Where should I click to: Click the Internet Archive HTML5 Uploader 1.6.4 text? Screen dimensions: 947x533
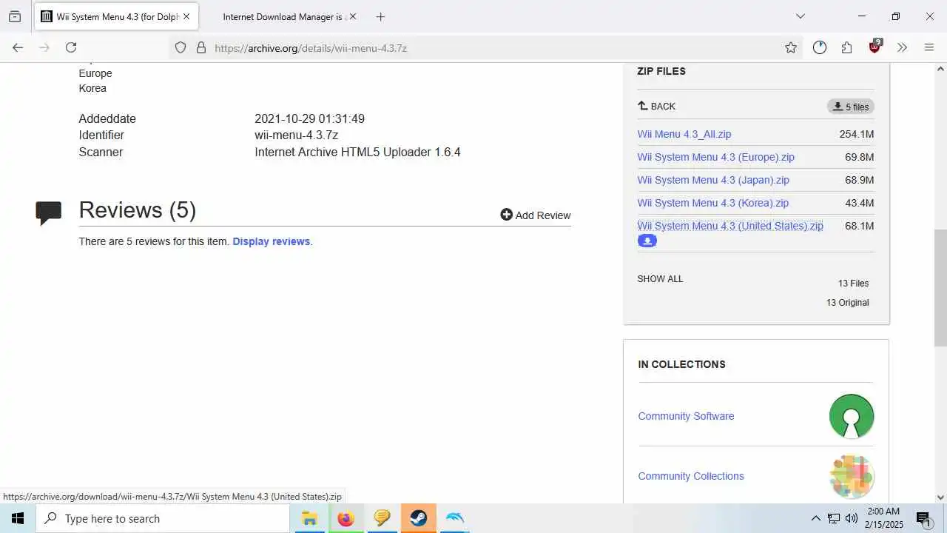[x=357, y=152]
